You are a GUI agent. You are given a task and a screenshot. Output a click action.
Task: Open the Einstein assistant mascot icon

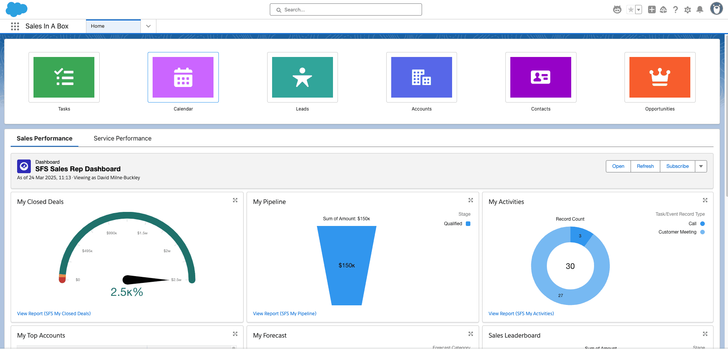(617, 9)
